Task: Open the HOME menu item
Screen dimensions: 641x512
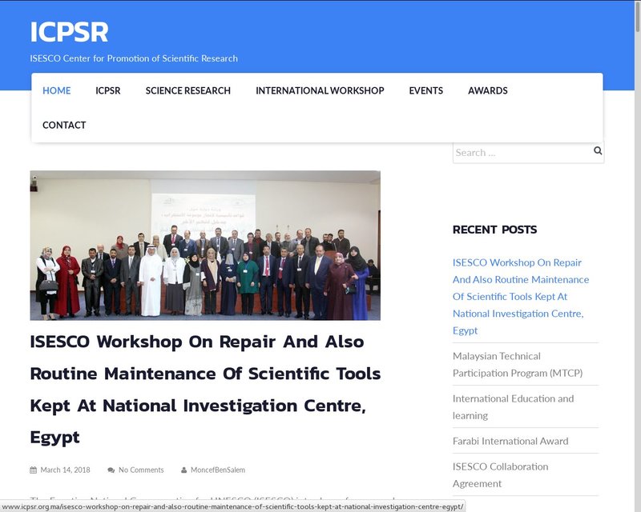Action: tap(56, 90)
